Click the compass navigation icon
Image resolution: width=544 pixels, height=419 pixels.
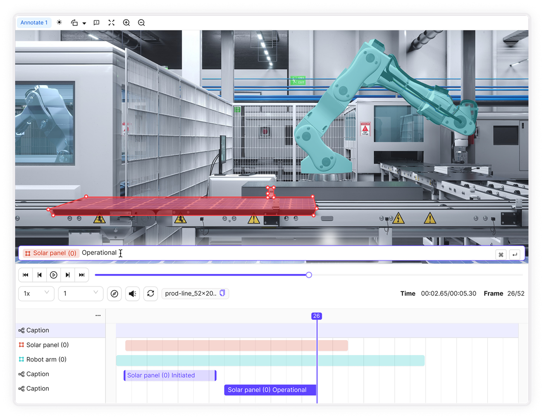115,294
